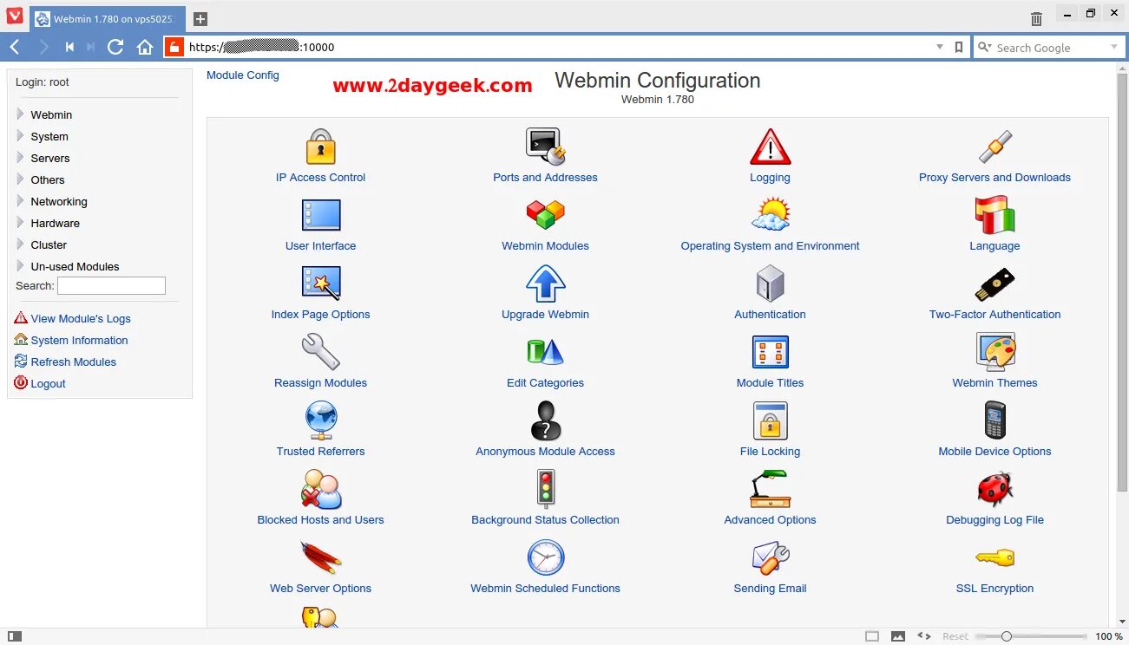Click Mobile Device Options phone icon
Viewport: 1129px width, 645px height.
tap(994, 420)
